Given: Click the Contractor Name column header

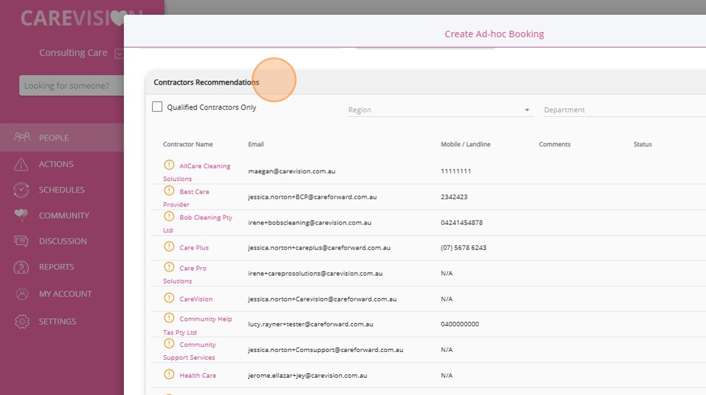Looking at the screenshot, I should 188,144.
